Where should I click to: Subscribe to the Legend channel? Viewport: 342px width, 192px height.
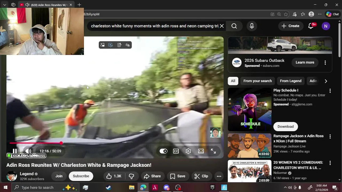(81, 176)
